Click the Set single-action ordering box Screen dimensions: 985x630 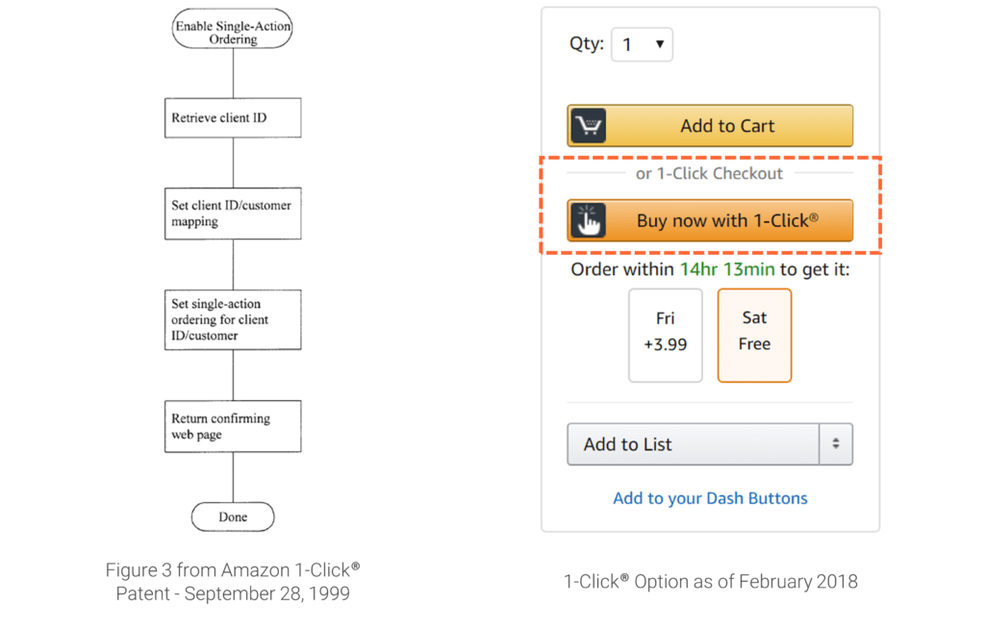point(233,319)
